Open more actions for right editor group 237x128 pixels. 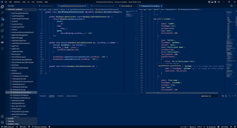point(235,6)
